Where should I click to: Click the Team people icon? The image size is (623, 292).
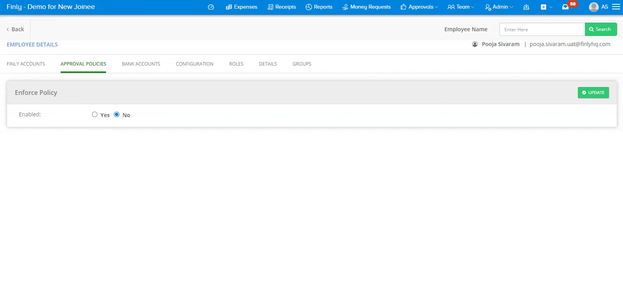click(x=451, y=7)
